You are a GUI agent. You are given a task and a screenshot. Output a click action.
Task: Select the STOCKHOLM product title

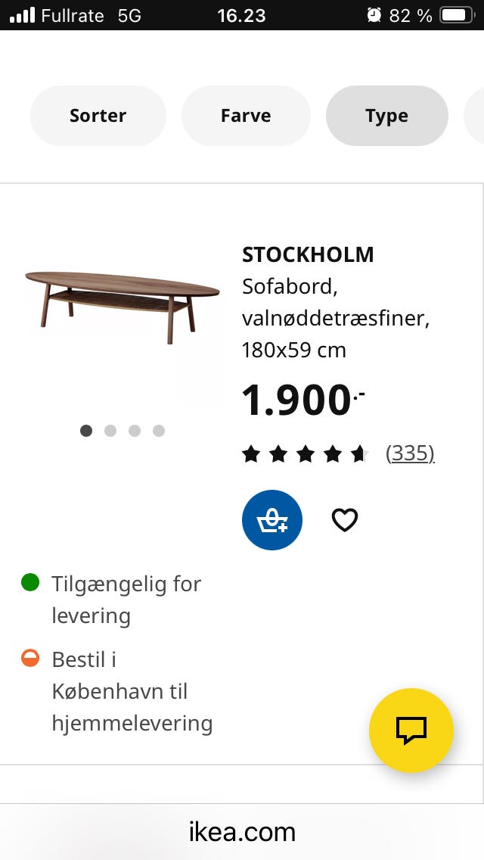coord(307,254)
